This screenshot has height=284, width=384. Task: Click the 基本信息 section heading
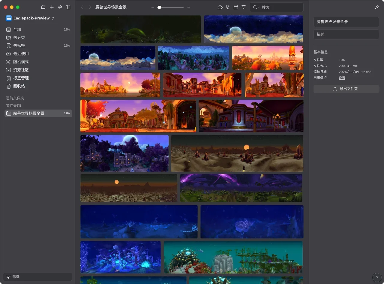pyautogui.click(x=321, y=52)
